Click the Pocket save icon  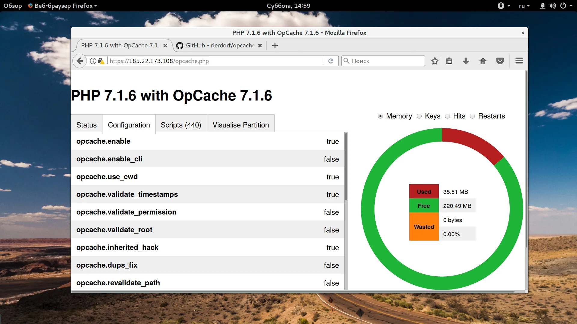500,61
